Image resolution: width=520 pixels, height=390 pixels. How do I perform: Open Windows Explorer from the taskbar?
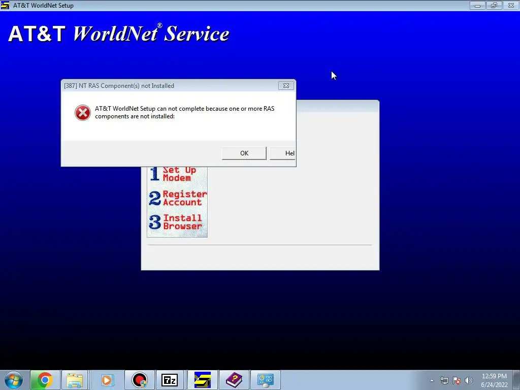pos(75,380)
